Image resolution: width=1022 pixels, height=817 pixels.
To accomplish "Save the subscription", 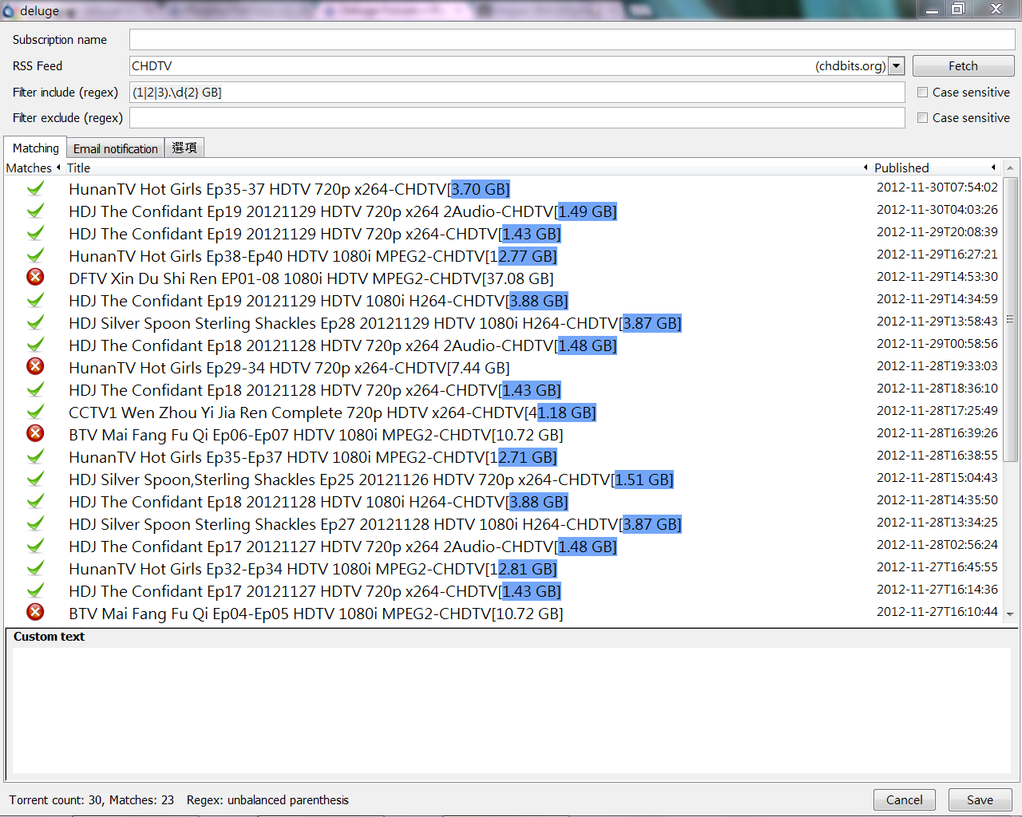I will click(980, 800).
